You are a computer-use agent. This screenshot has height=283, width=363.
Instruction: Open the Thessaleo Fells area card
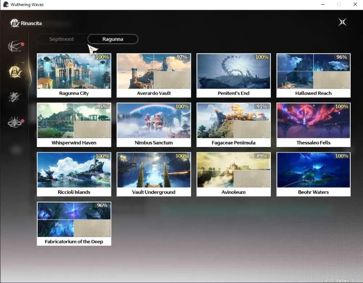tap(314, 125)
